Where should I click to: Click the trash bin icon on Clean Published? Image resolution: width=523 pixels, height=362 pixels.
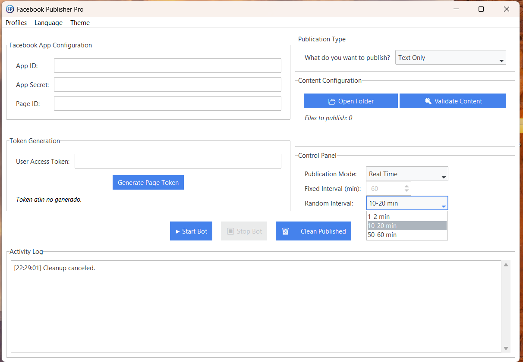click(x=285, y=231)
